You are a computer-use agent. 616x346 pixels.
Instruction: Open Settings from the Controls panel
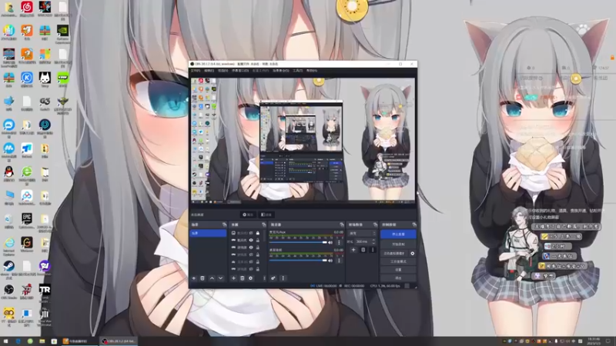[x=398, y=270]
